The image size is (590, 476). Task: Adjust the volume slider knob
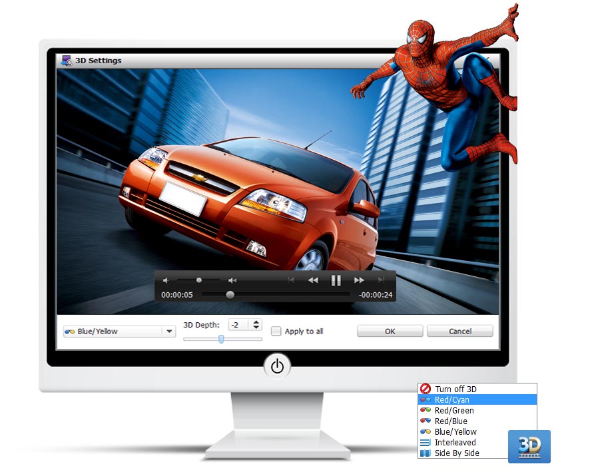pos(199,280)
